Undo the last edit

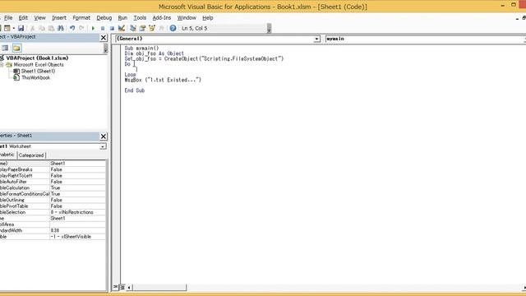click(72, 29)
